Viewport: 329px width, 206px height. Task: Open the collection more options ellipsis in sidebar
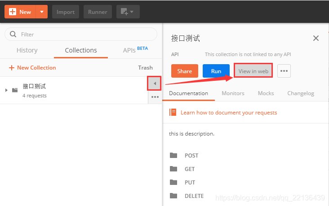pyautogui.click(x=155, y=97)
